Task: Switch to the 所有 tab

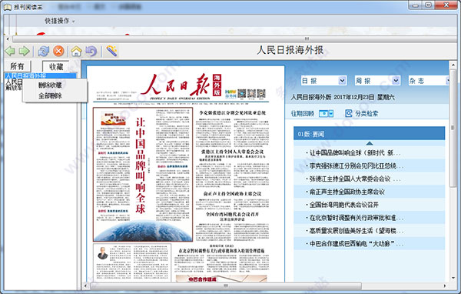Action: (18, 66)
